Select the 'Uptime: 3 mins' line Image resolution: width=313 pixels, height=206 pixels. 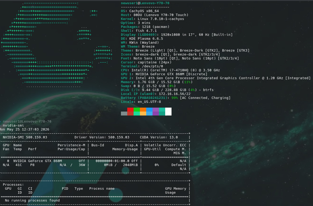pos(135,23)
